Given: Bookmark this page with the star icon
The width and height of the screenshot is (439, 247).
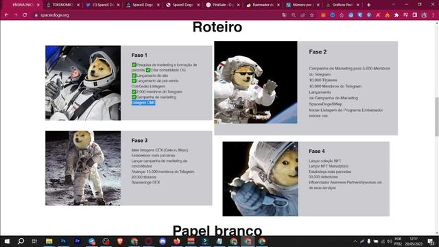Looking at the screenshot, I should coord(312,15).
